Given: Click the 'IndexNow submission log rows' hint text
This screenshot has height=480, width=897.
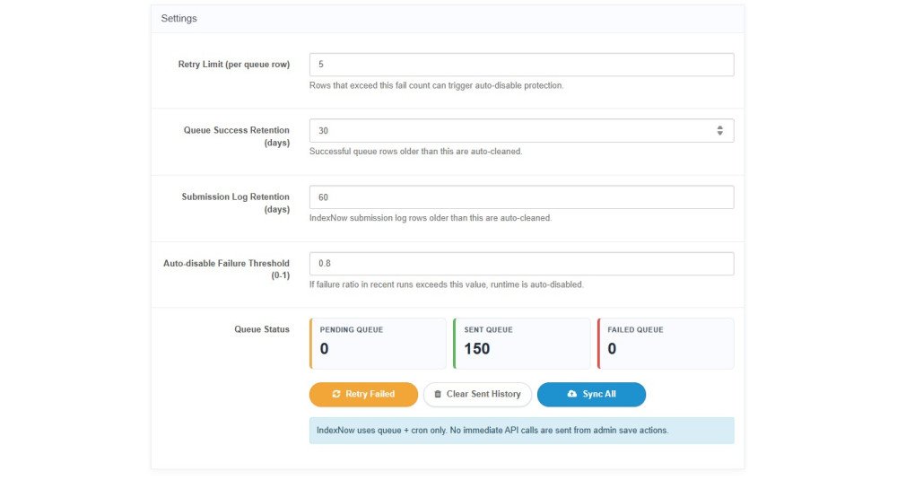Looking at the screenshot, I should [431, 218].
